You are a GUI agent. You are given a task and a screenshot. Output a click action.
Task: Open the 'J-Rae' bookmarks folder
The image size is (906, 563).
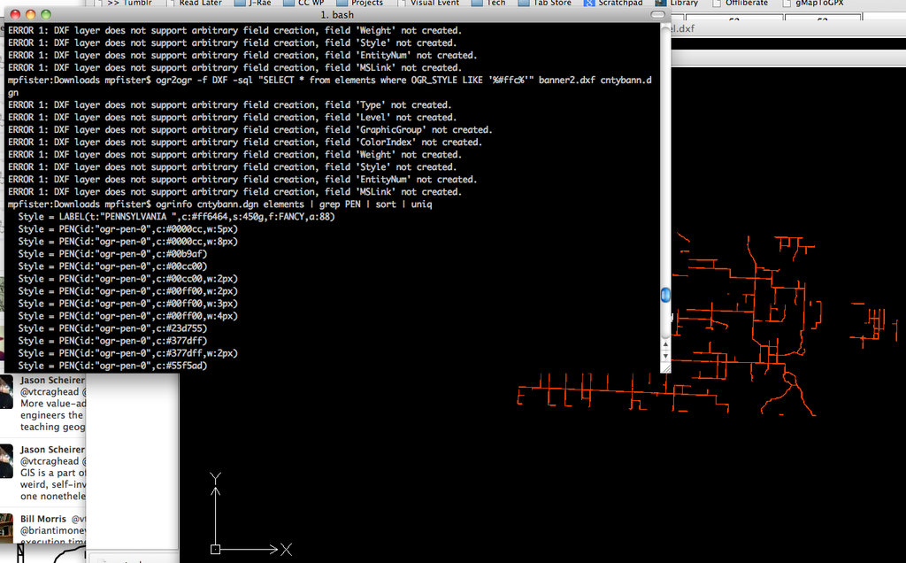click(x=253, y=3)
